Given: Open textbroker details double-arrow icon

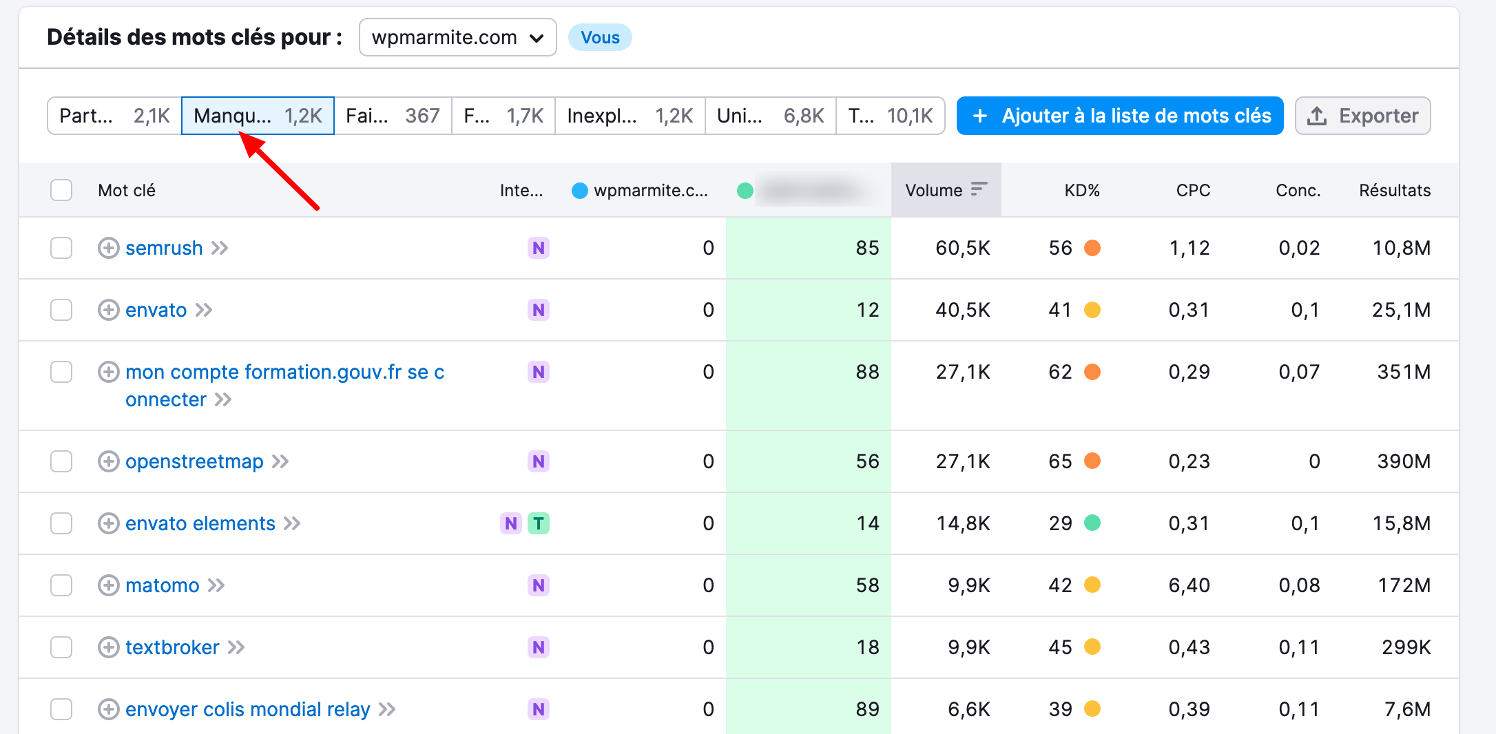Looking at the screenshot, I should (x=236, y=647).
